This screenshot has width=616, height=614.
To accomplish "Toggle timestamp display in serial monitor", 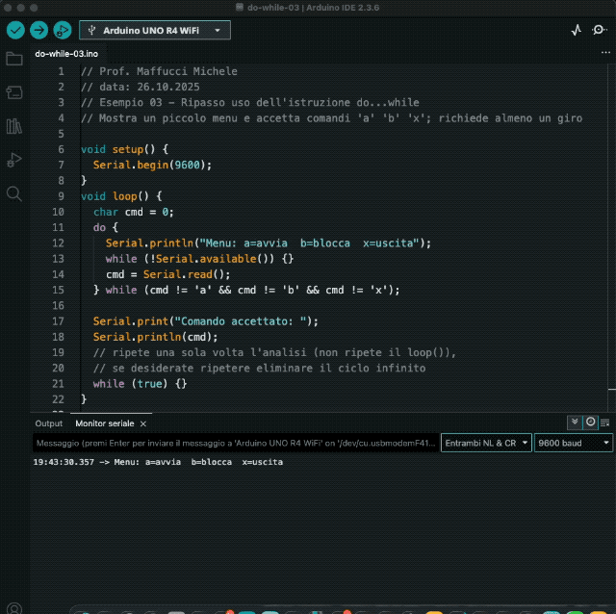I will tap(590, 422).
